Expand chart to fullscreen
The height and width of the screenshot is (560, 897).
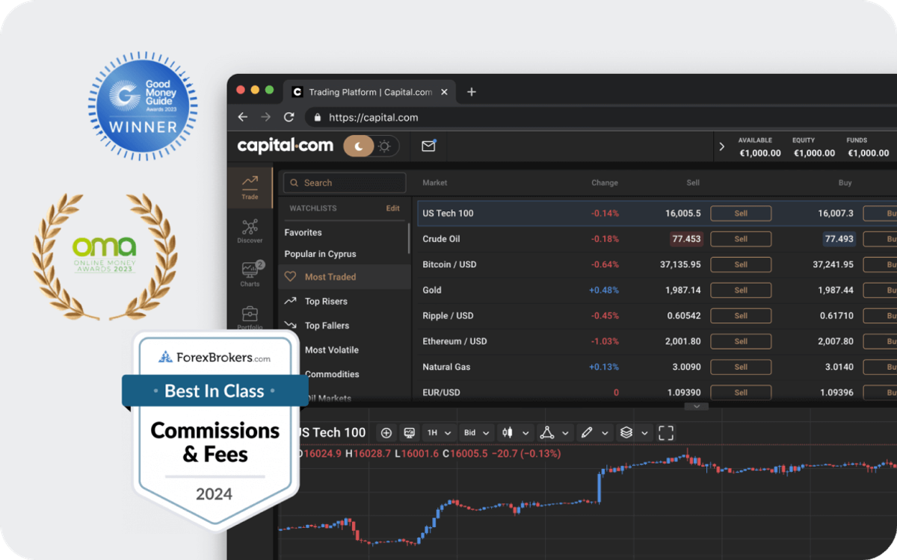coord(666,433)
